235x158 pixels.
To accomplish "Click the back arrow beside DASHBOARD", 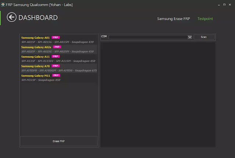I will (x=11, y=17).
